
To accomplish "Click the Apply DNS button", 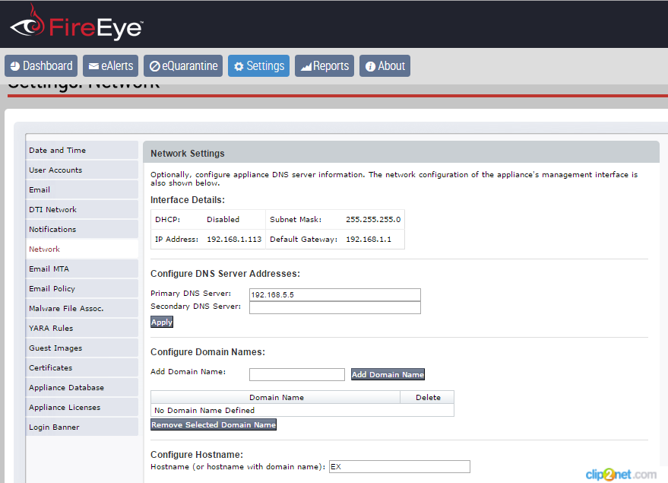I will click(x=162, y=322).
